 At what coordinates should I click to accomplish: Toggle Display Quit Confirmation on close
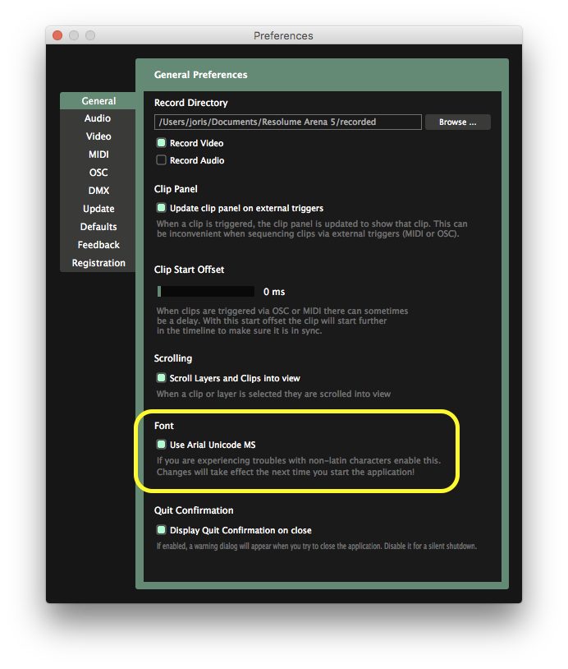[x=162, y=530]
